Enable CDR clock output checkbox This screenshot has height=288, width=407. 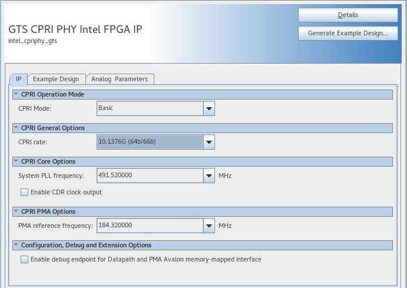(24, 192)
